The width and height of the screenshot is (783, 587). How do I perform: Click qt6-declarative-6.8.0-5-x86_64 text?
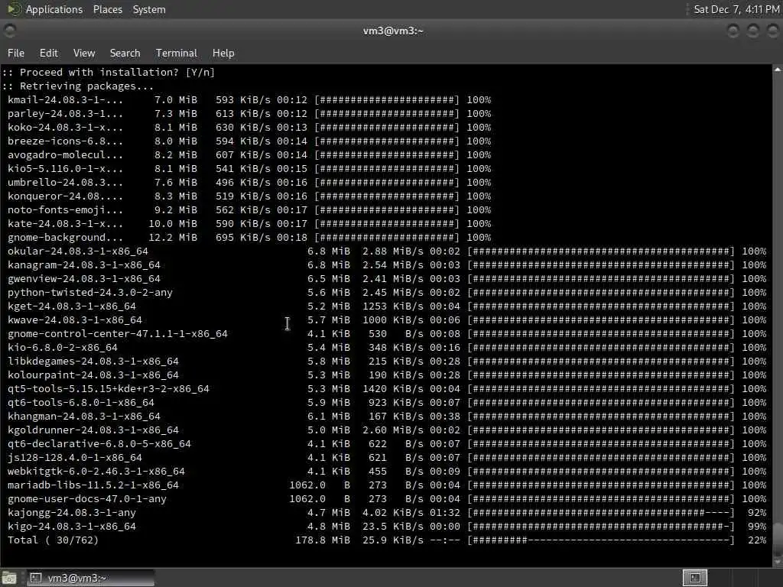click(99, 444)
